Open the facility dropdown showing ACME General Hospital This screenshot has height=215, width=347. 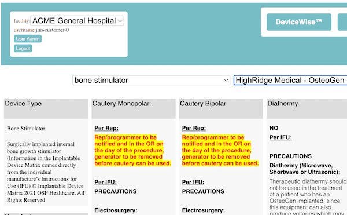click(x=77, y=21)
